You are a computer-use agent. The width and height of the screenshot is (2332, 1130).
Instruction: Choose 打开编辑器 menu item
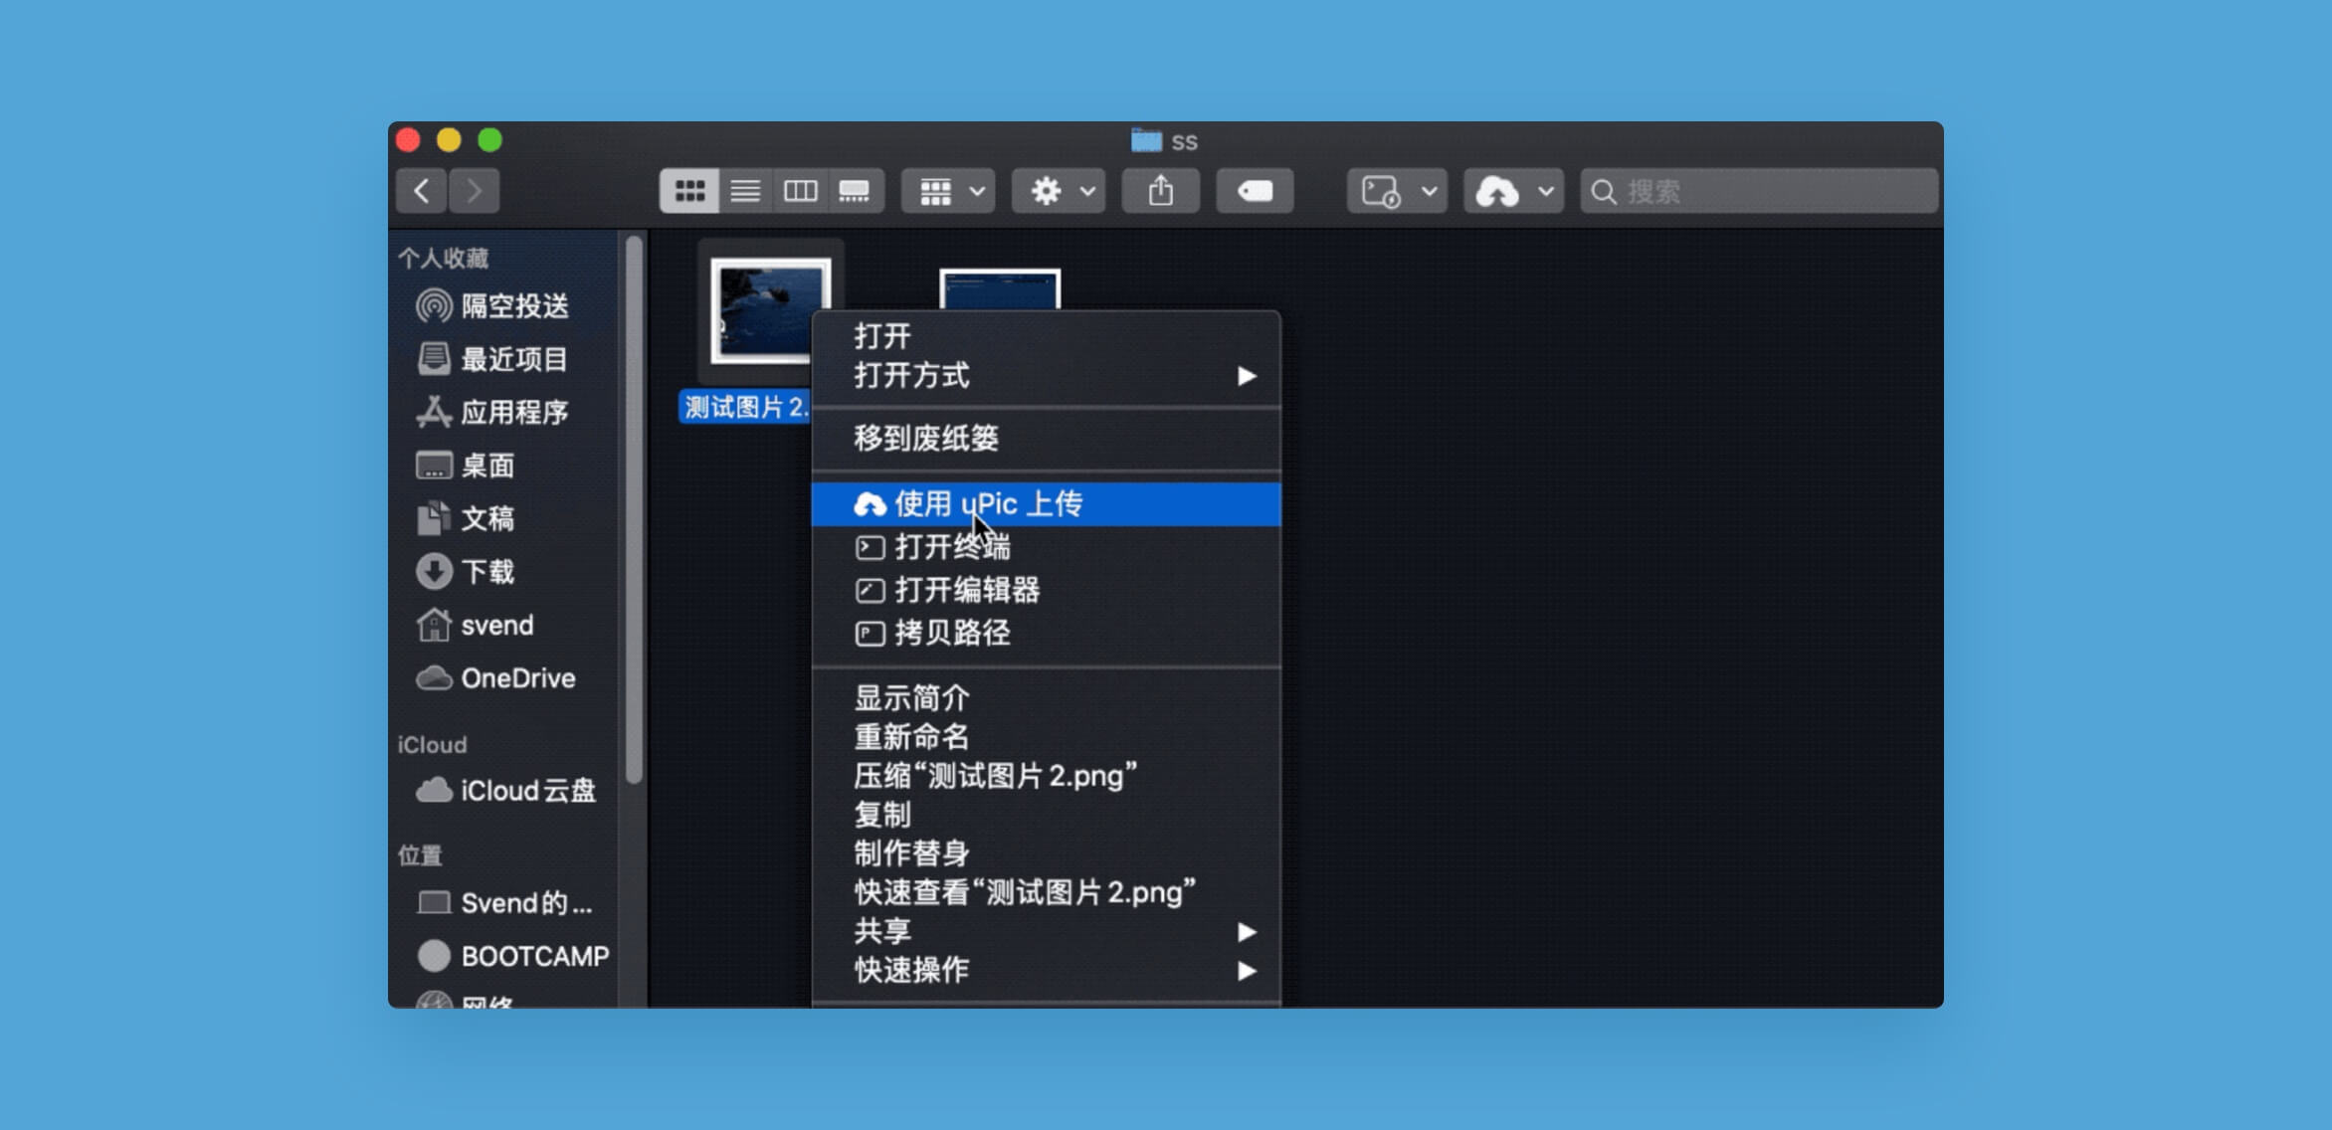1047,590
